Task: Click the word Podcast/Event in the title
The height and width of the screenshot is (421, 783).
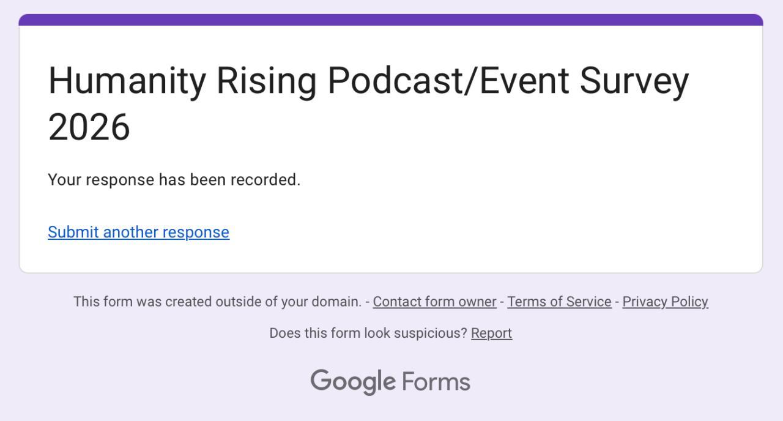Action: coord(448,81)
